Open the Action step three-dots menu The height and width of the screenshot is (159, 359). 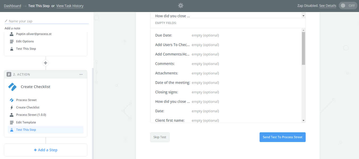[x=81, y=75]
